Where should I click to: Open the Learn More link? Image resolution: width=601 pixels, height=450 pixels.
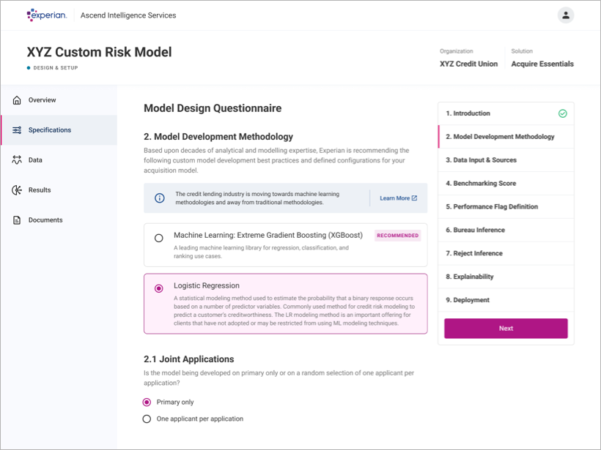[398, 198]
